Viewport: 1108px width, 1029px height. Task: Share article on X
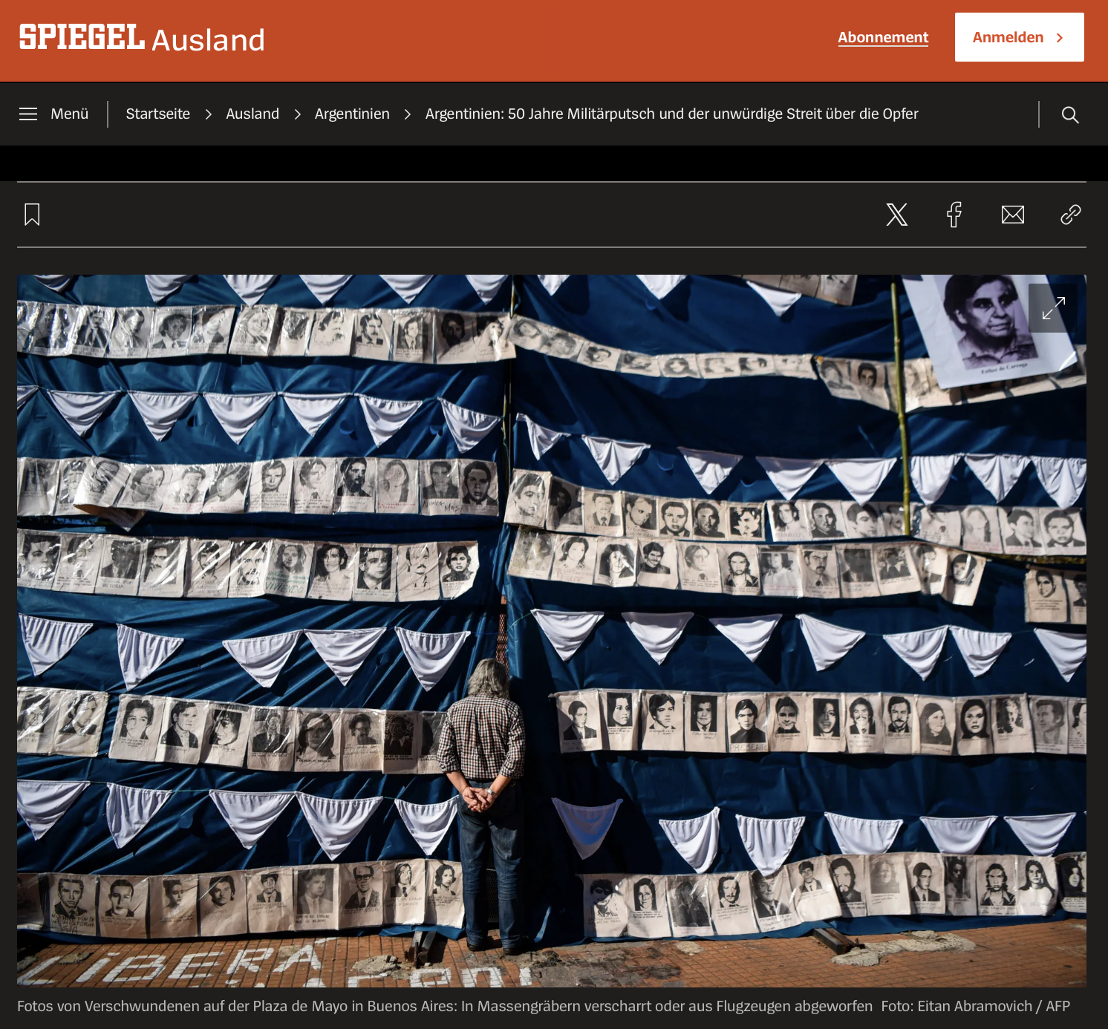click(x=896, y=215)
